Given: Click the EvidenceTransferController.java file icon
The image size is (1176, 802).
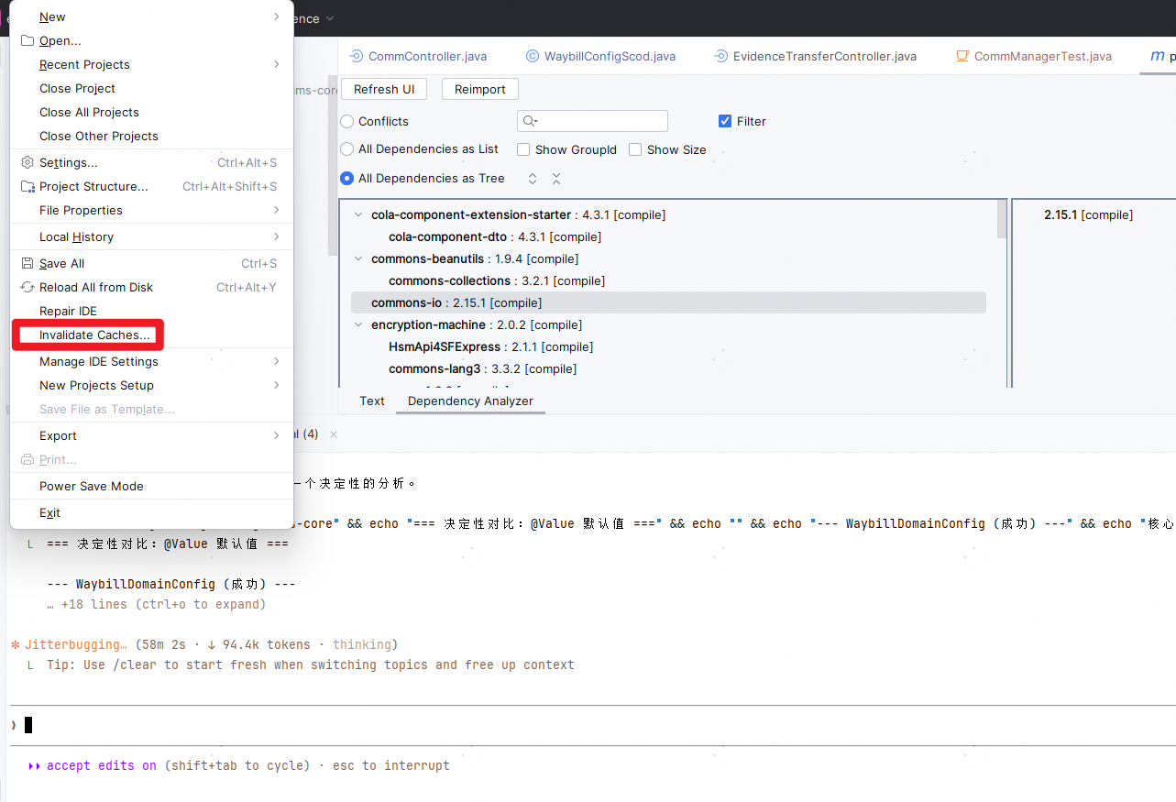Looking at the screenshot, I should tap(721, 56).
